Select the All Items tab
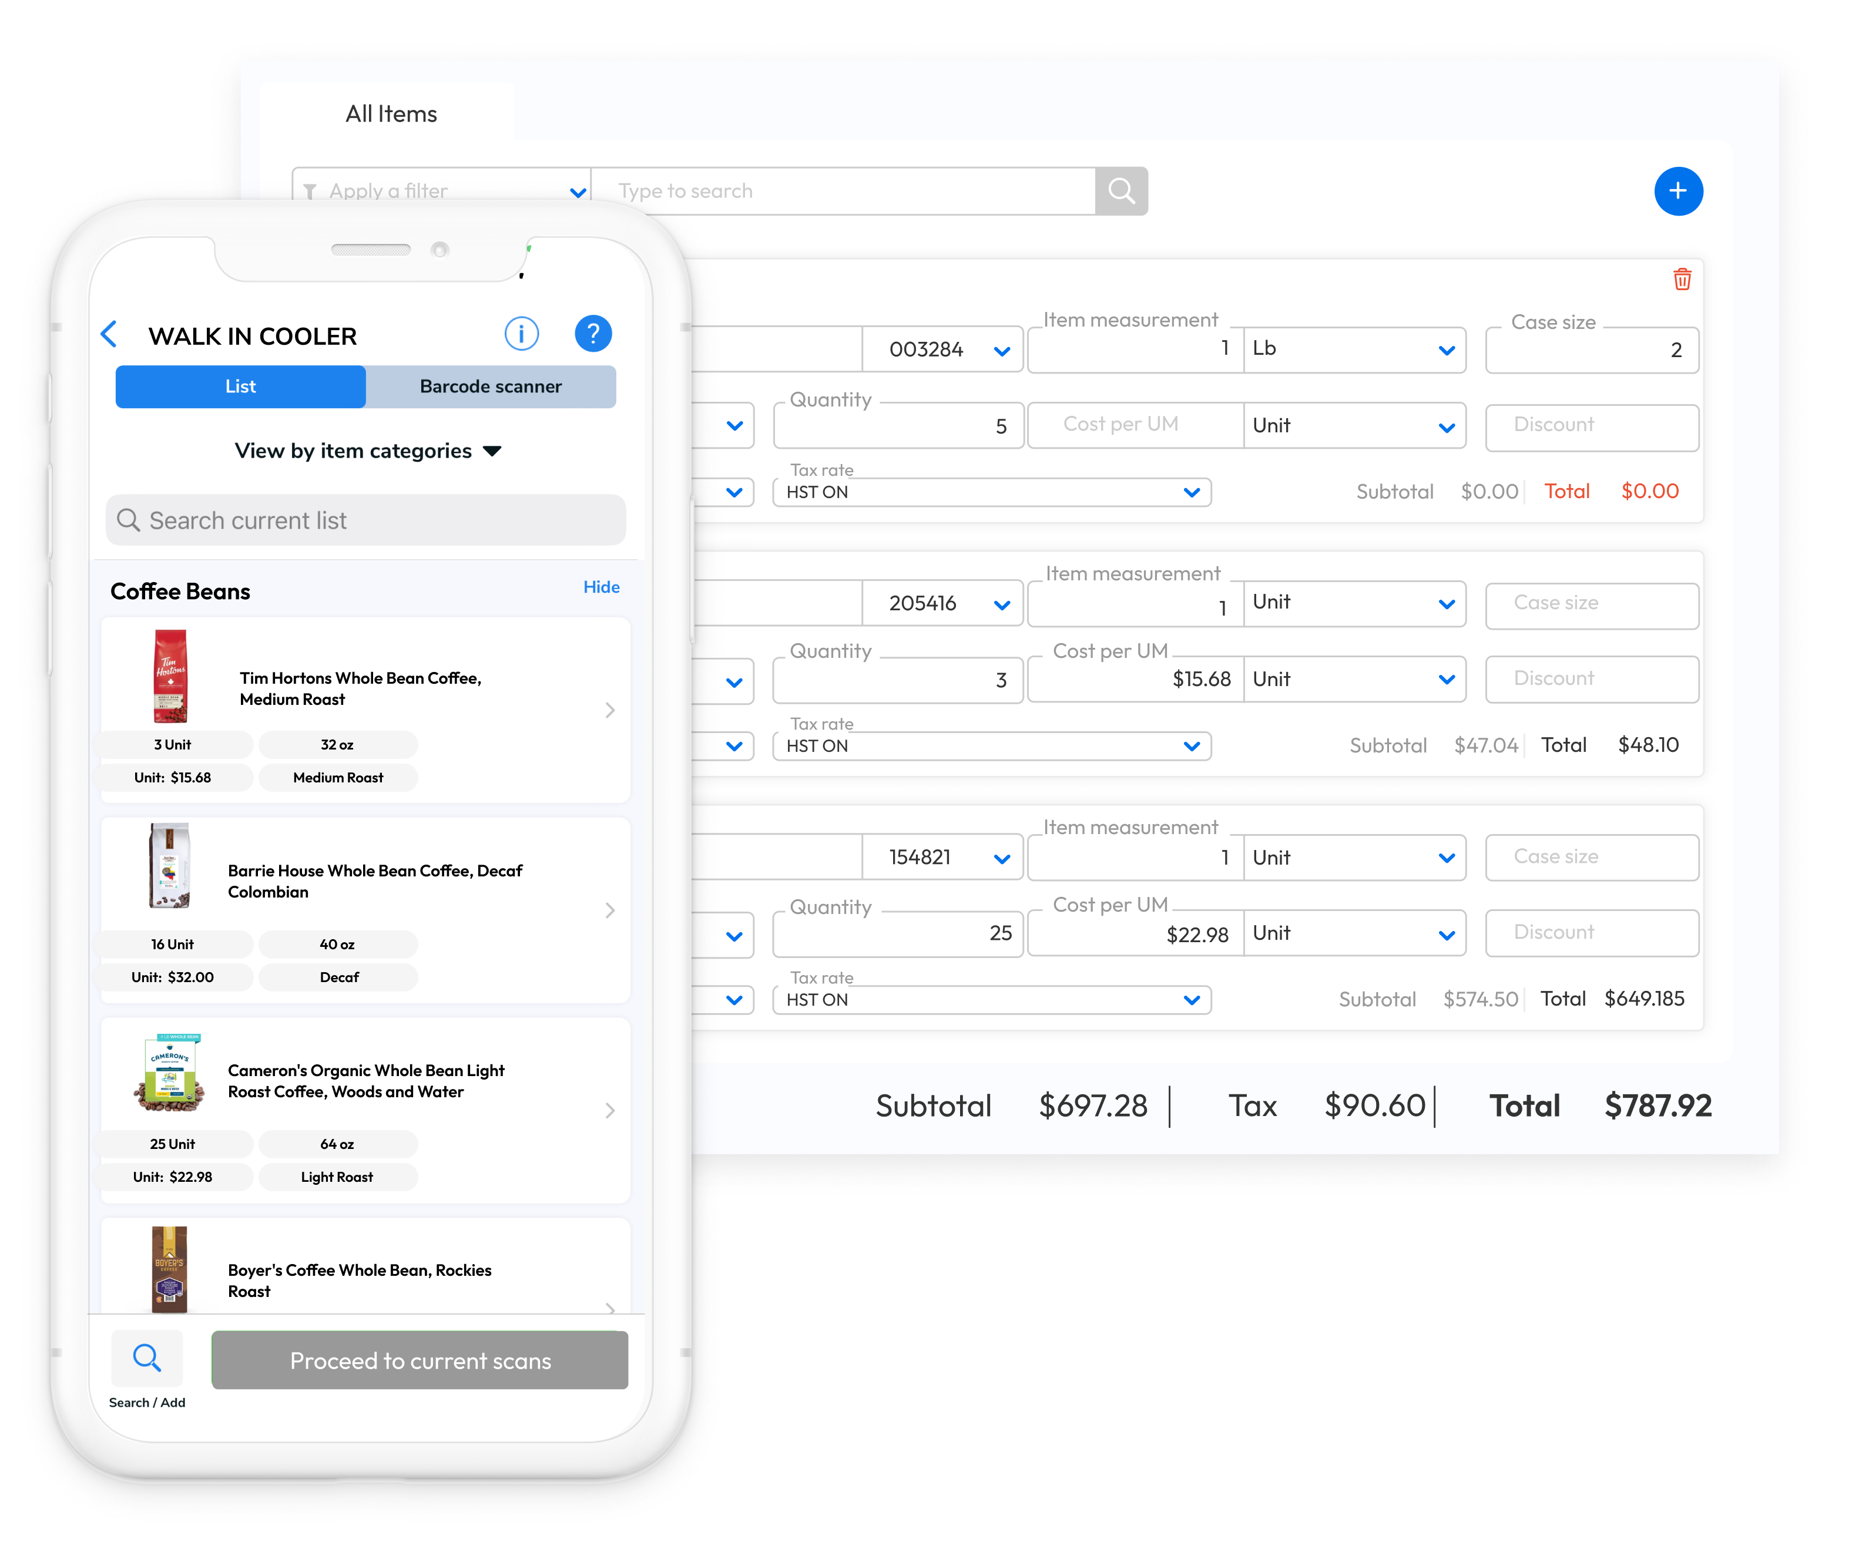 tap(391, 114)
